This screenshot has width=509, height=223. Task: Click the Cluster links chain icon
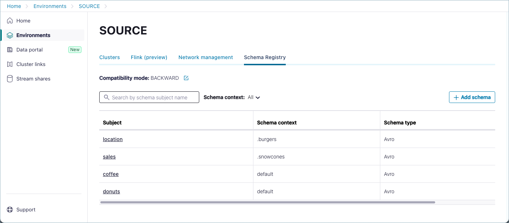(x=10, y=64)
